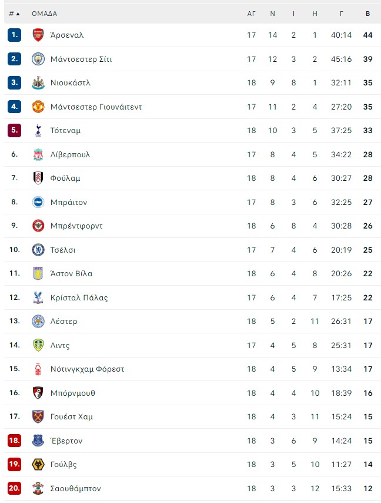Open the Νότιγκχαμ Φόρεστ team link
381x503 pixels.
[87, 369]
